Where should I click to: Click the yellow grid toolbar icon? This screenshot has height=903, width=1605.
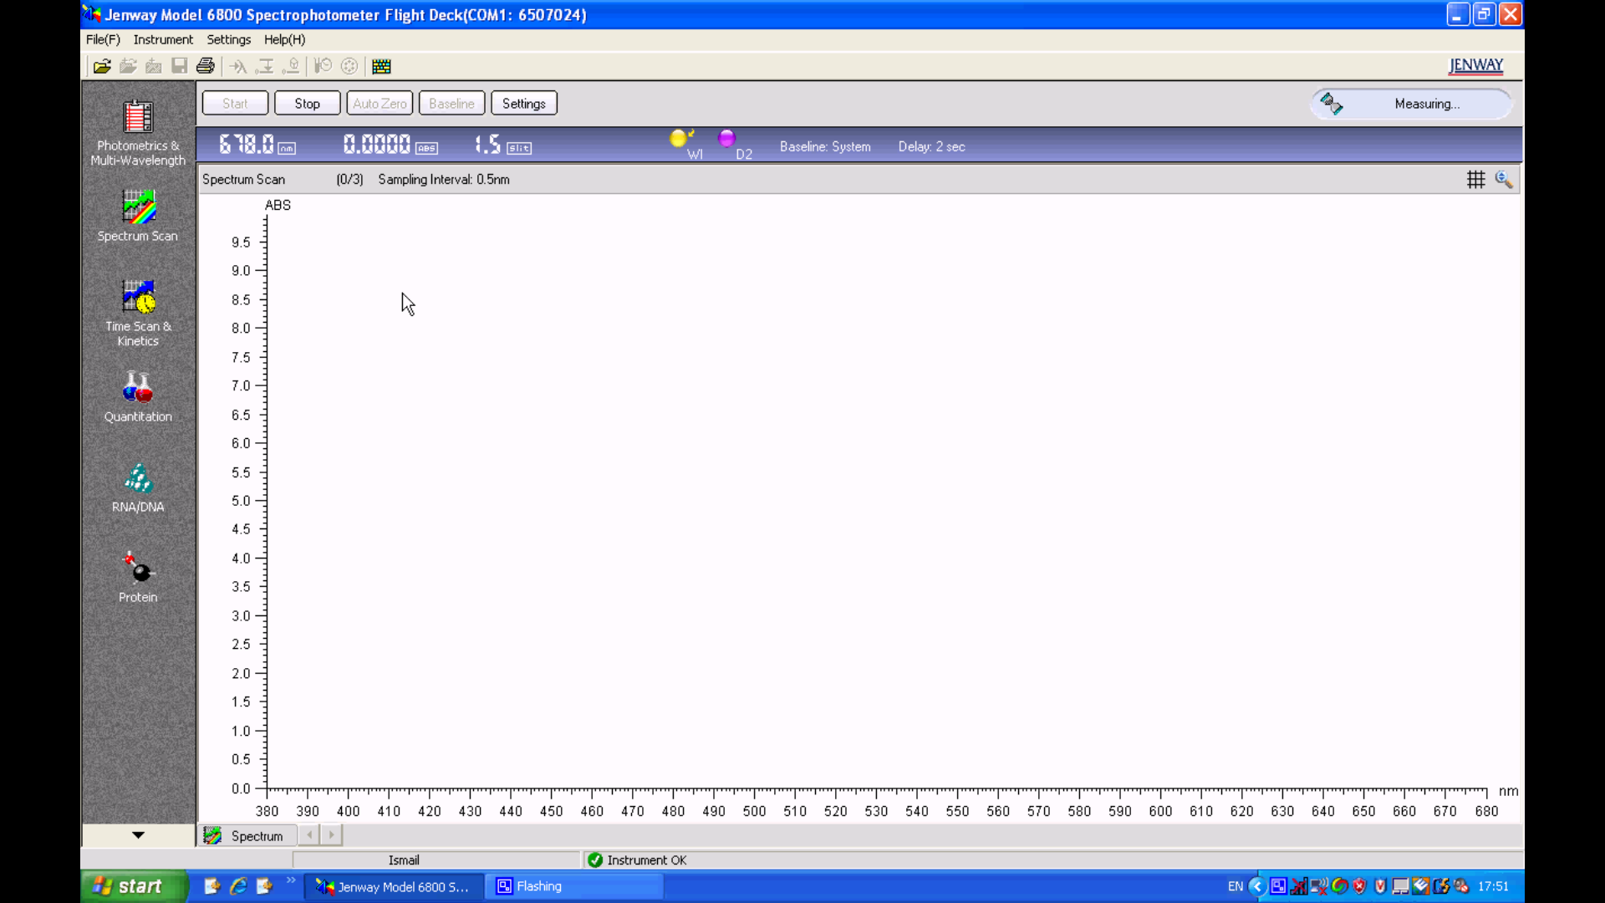pyautogui.click(x=381, y=66)
